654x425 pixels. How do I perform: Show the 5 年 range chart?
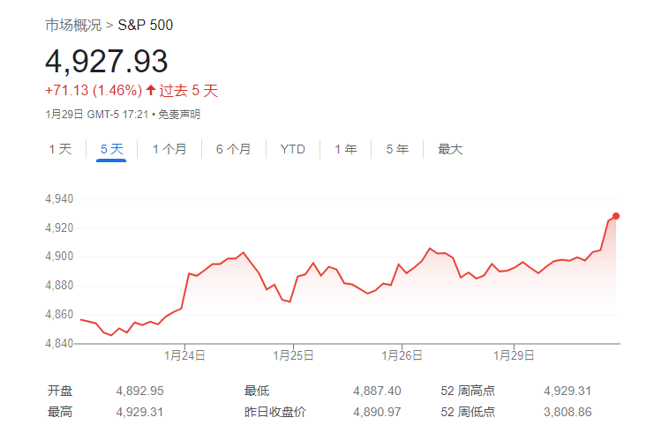point(397,149)
